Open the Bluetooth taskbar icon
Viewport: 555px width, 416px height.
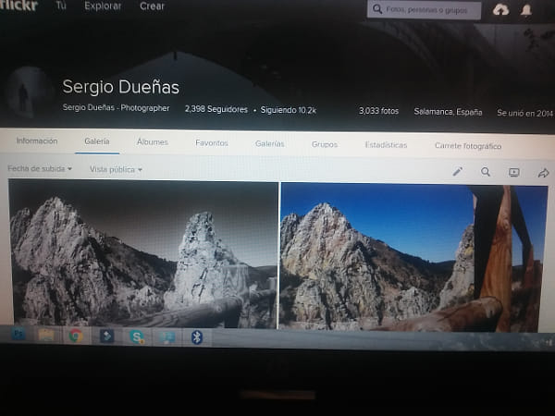[x=197, y=337]
